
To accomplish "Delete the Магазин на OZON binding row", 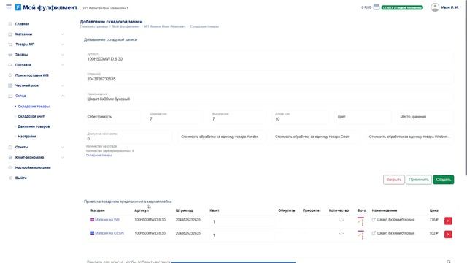I will click(448, 235).
